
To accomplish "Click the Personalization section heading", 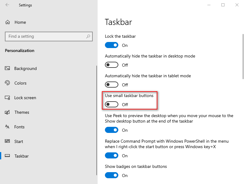I will (x=20, y=50).
